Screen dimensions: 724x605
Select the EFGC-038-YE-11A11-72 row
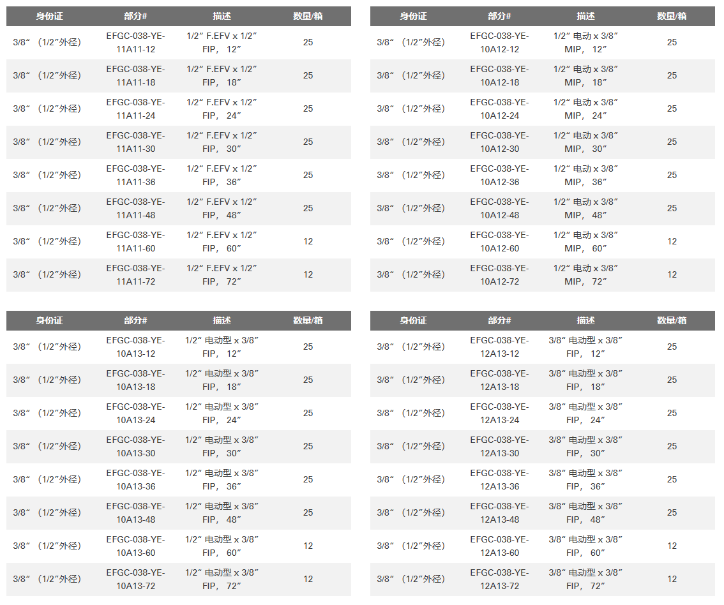pyautogui.click(x=178, y=275)
